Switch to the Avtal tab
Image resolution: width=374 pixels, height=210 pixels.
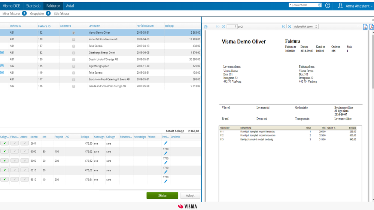pos(70,6)
